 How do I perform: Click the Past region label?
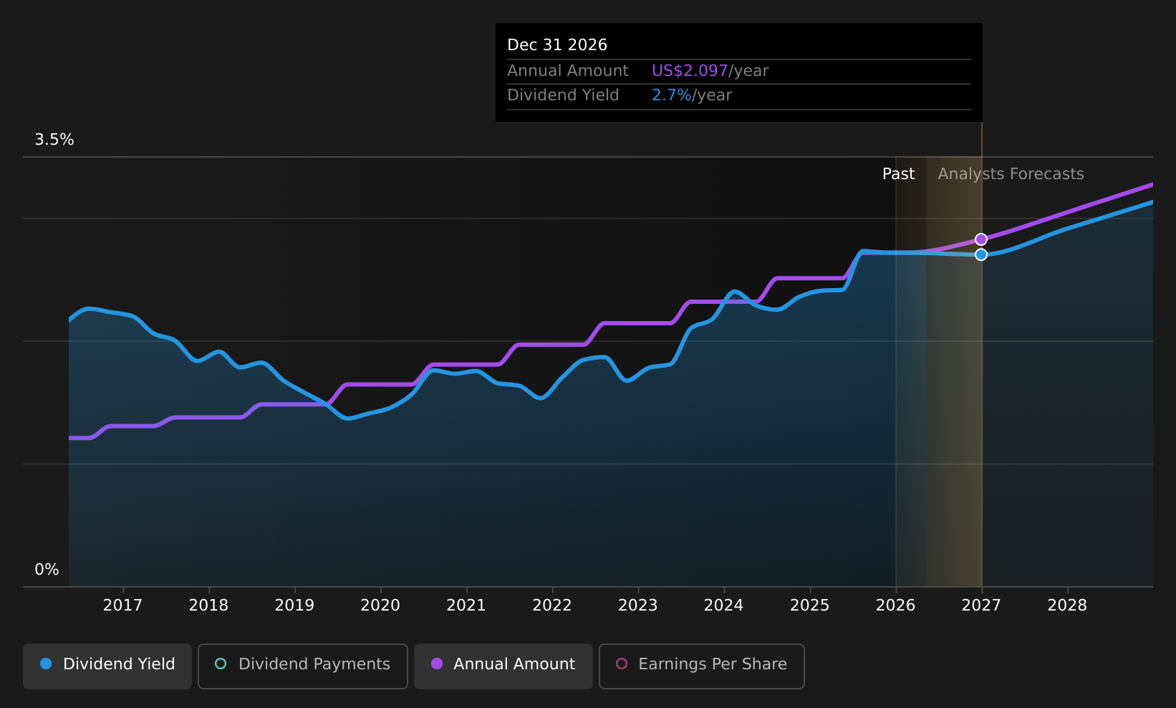coord(898,174)
